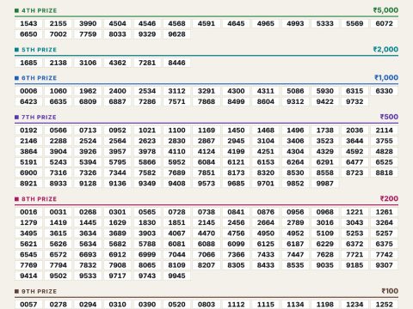
Task: Highlight number 6809 in 6th prize
Action: (x=88, y=101)
